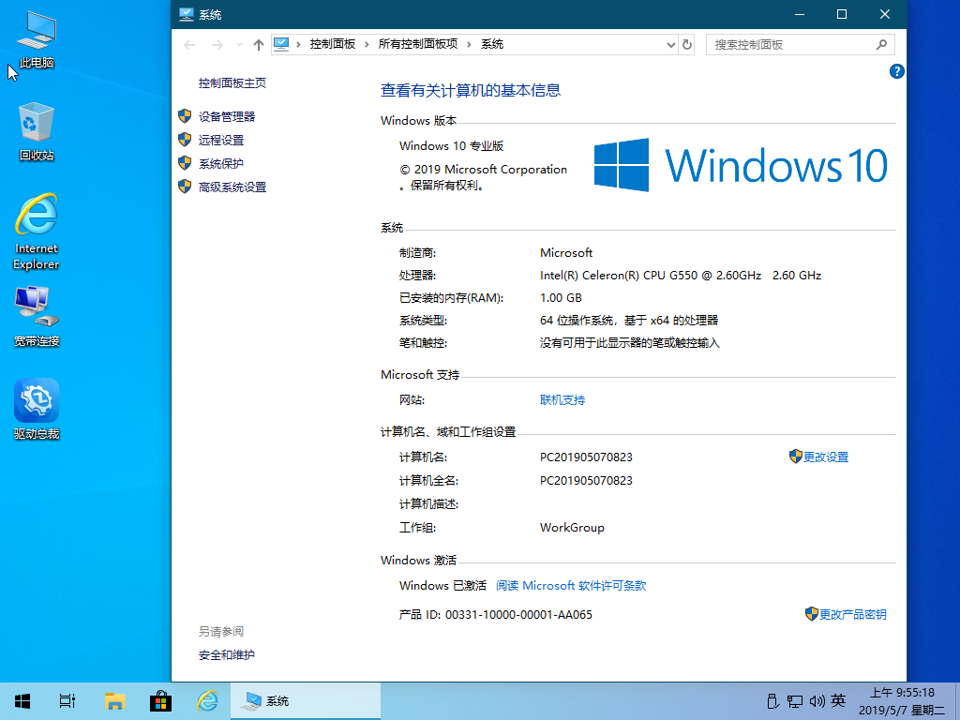960x720 pixels.
Task: Open the 联机支持 website link
Action: click(x=562, y=400)
